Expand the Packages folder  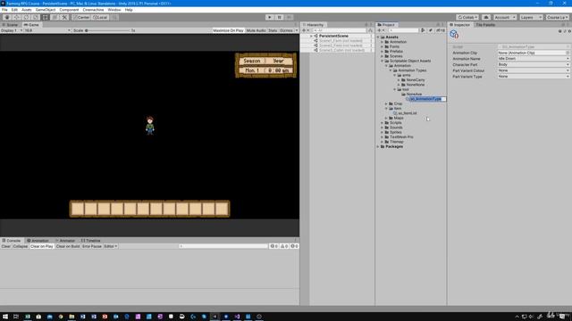(x=378, y=146)
